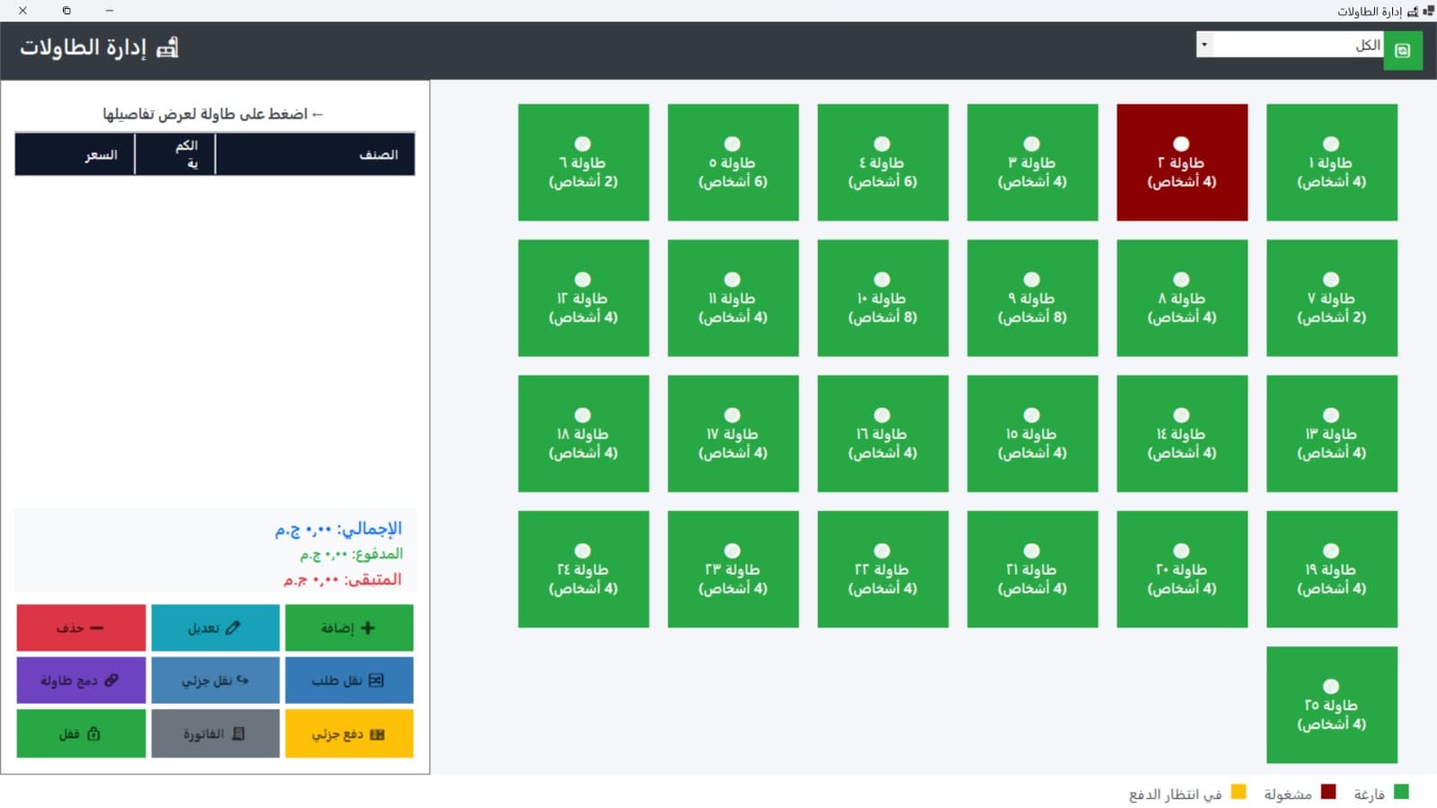Click the pencil icon on تعديل button
Viewport: 1437px width, 808px height.
click(x=233, y=628)
